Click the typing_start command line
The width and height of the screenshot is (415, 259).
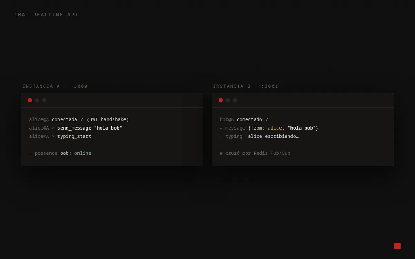point(60,136)
